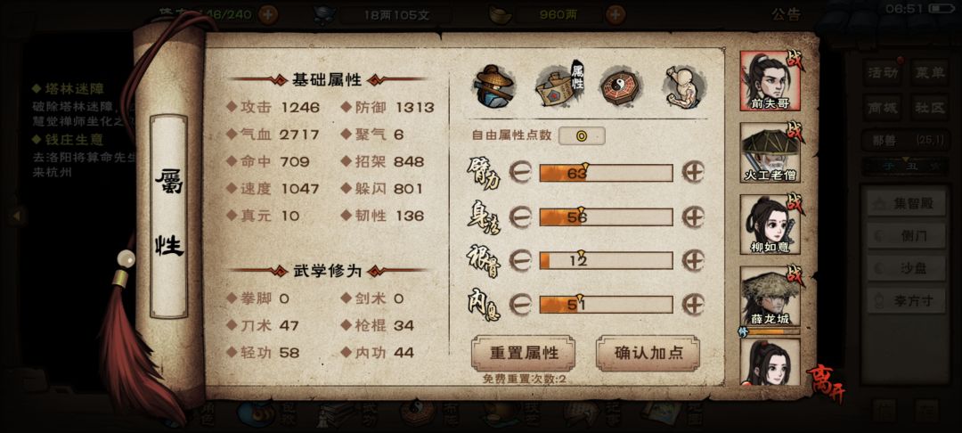Expand the left side panel arrow
Viewport: 962px width, 433px height.
(x=17, y=216)
